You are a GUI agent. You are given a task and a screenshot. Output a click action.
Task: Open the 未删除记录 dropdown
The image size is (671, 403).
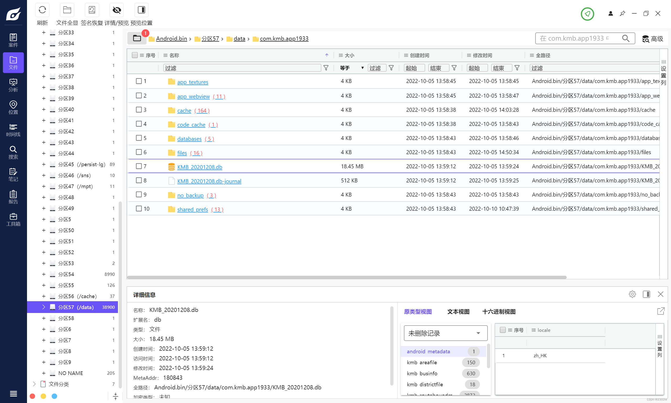(445, 333)
